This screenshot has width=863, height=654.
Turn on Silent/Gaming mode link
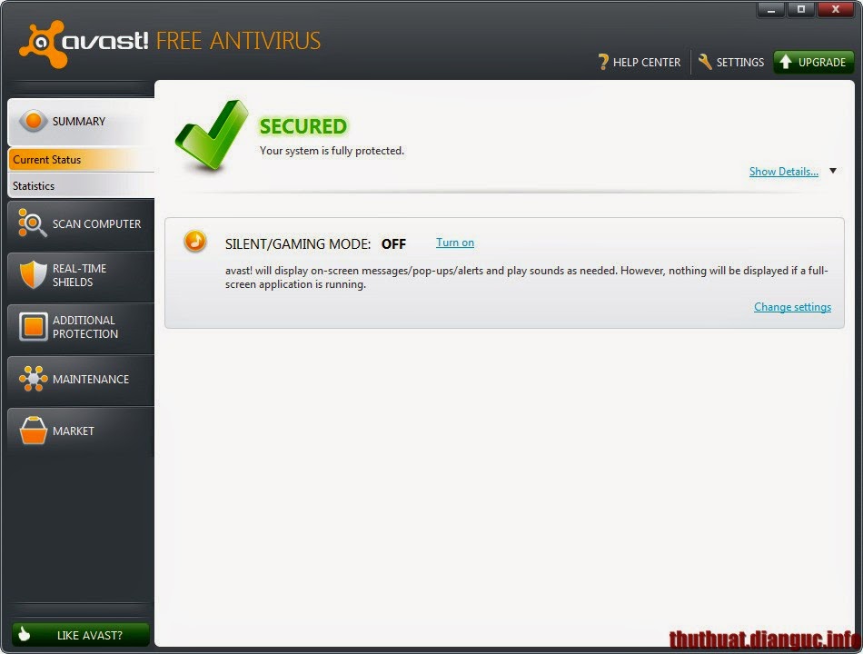pos(454,243)
